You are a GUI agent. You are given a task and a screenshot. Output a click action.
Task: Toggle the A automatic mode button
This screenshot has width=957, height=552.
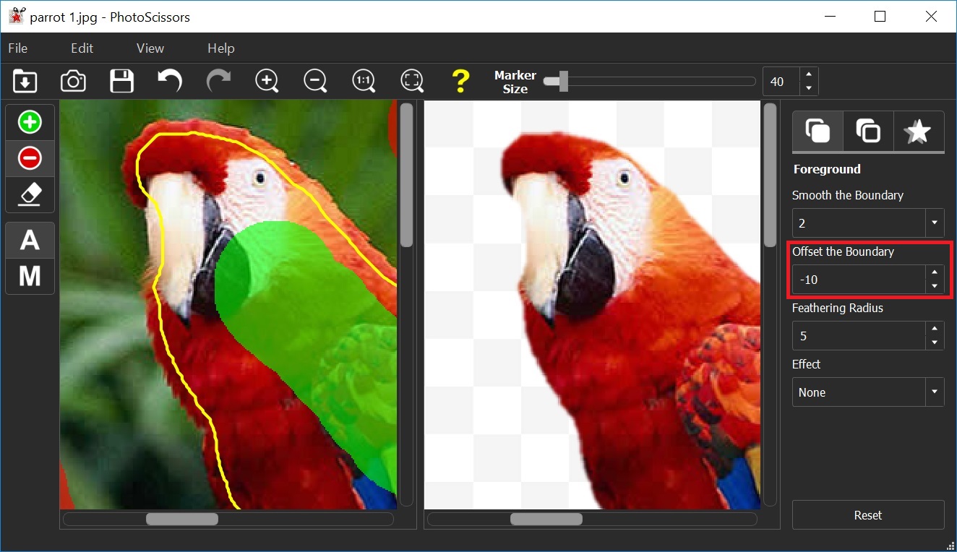pos(30,240)
